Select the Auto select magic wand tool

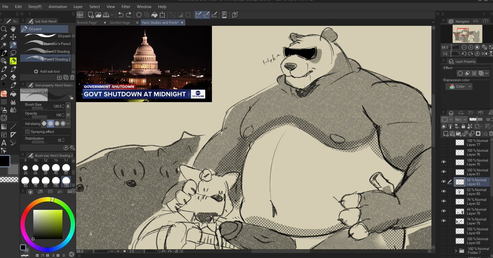coord(4,45)
